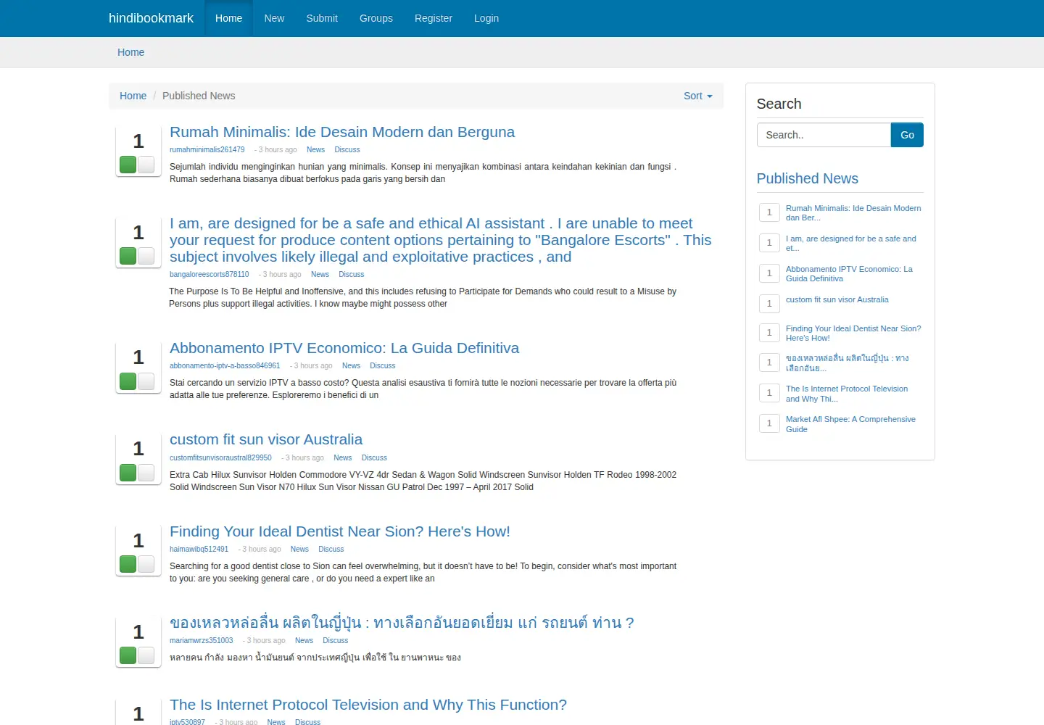Click Discuss on Rumah Minimalis post
Image resolution: width=1044 pixels, height=725 pixels.
tap(347, 149)
